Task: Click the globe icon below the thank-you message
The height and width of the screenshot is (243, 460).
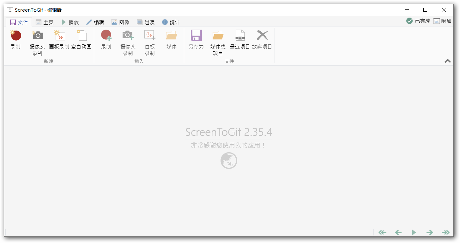Action: (229, 160)
